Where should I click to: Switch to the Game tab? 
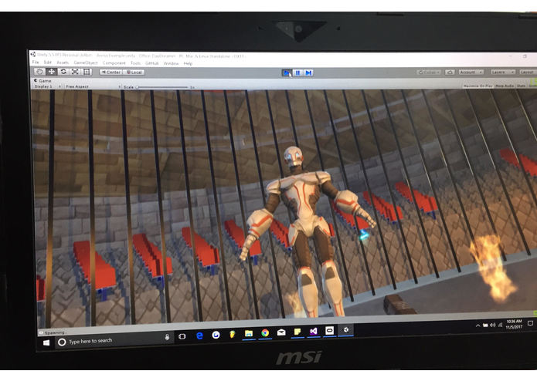coord(42,81)
